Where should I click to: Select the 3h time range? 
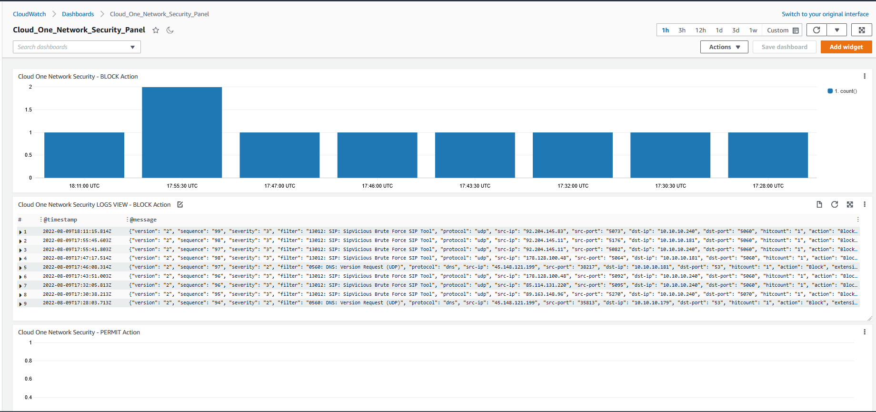tap(682, 30)
